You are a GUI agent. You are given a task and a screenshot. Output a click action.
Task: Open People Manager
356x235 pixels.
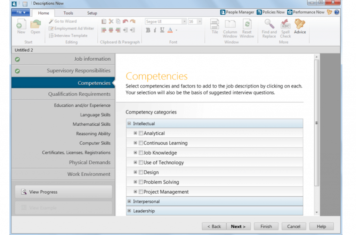(237, 12)
